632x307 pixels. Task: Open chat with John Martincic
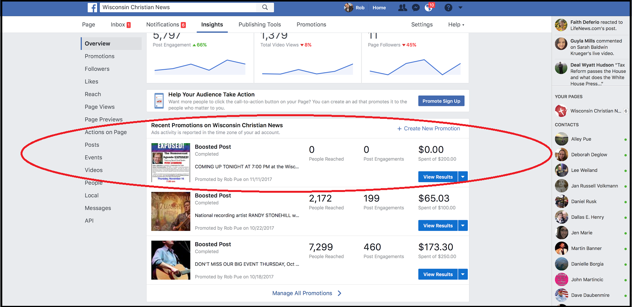click(591, 280)
